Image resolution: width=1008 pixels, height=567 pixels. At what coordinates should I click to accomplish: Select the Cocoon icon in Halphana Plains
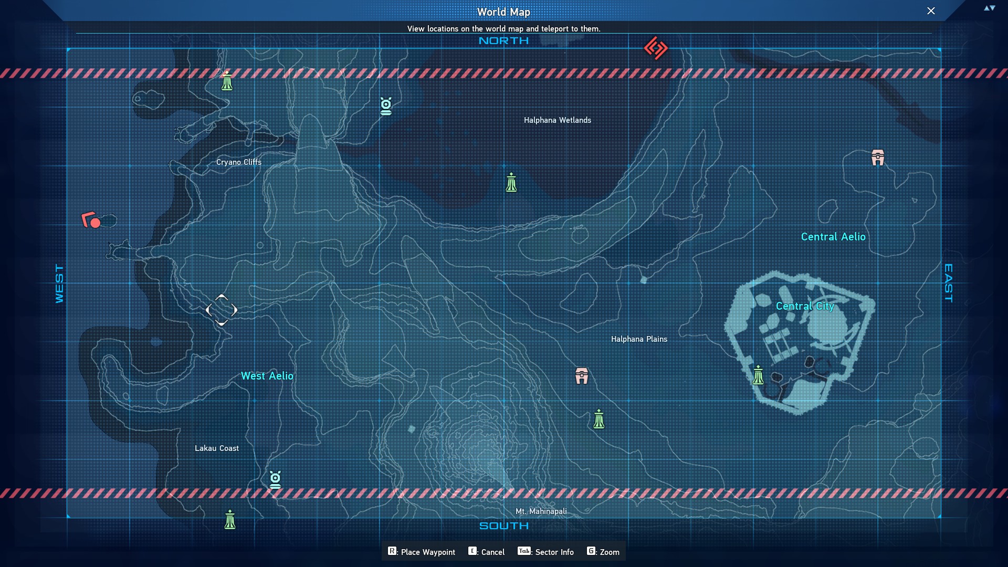point(582,376)
